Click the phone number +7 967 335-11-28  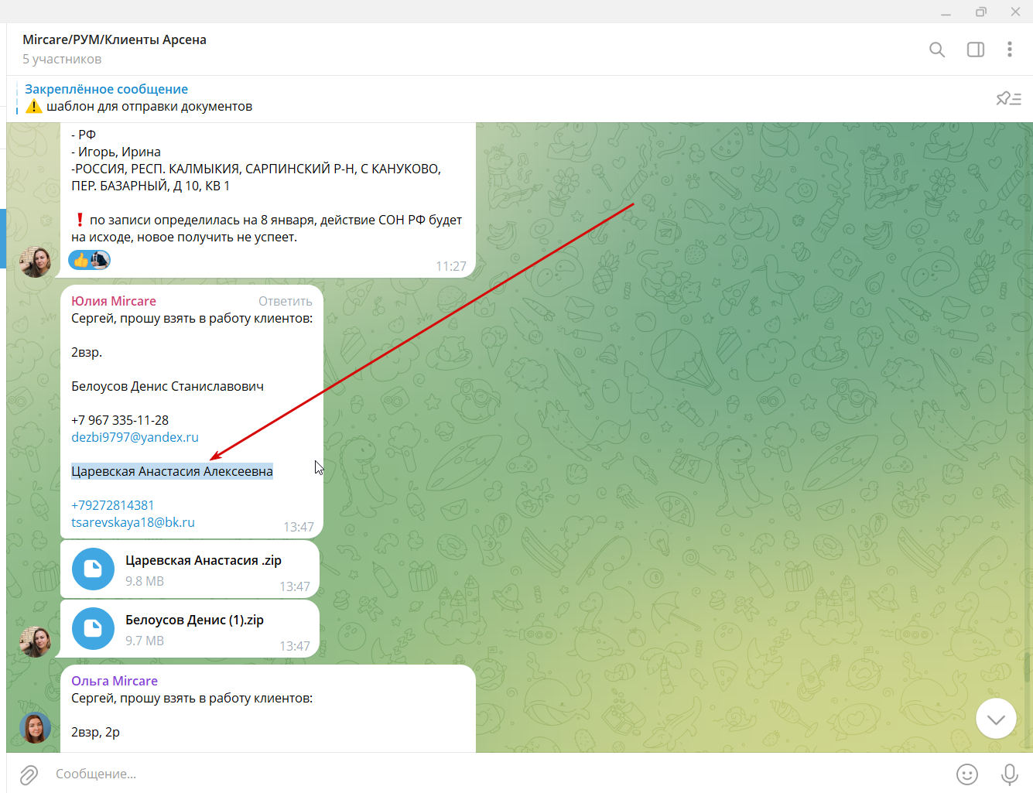(x=120, y=420)
